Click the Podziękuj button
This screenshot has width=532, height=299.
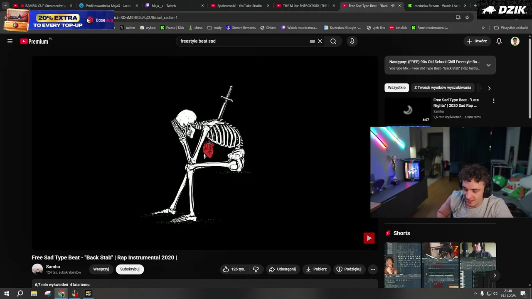pos(349,269)
